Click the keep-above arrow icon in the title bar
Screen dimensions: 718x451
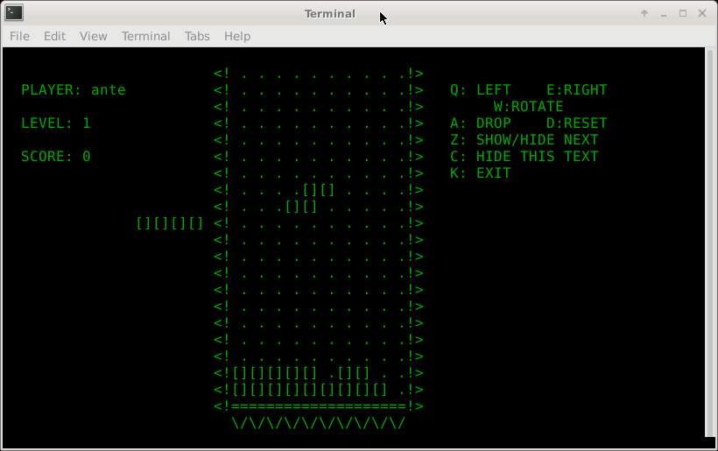[644, 13]
